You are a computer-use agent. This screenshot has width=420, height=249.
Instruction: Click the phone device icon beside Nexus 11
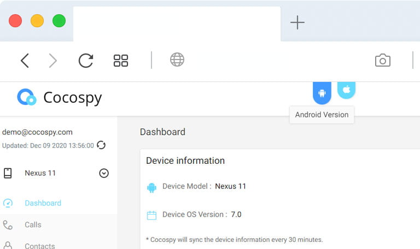pyautogui.click(x=8, y=173)
